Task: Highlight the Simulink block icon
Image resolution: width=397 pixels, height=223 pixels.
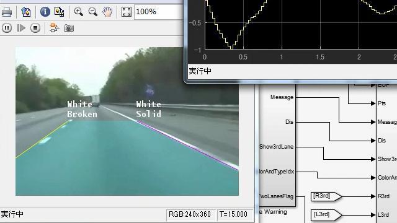Action: tap(54, 28)
